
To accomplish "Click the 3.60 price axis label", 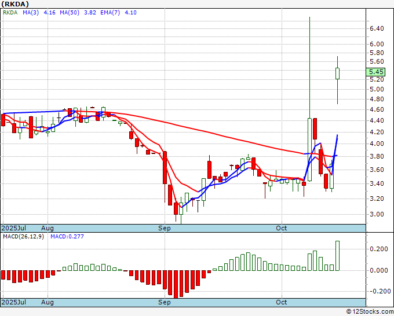I will (x=377, y=170).
